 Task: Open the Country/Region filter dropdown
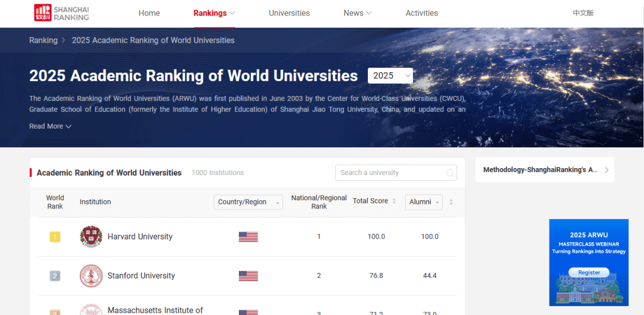coord(248,202)
